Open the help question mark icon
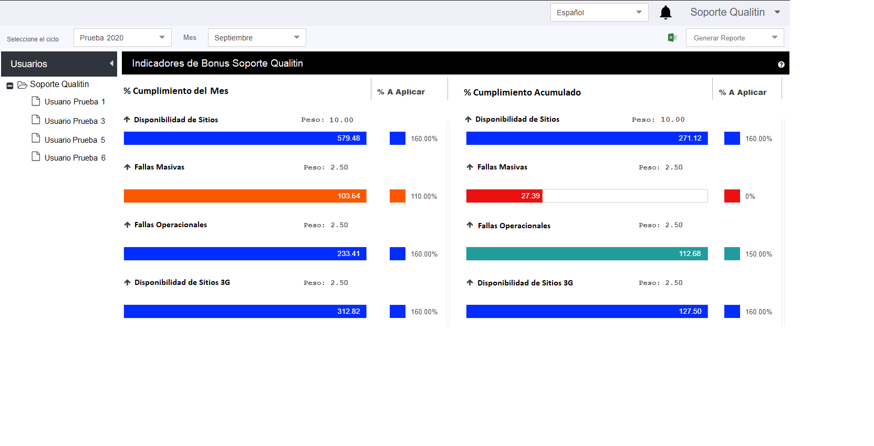 [x=781, y=65]
